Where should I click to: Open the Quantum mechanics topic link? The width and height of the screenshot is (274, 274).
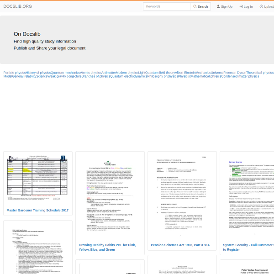(x=65, y=73)
